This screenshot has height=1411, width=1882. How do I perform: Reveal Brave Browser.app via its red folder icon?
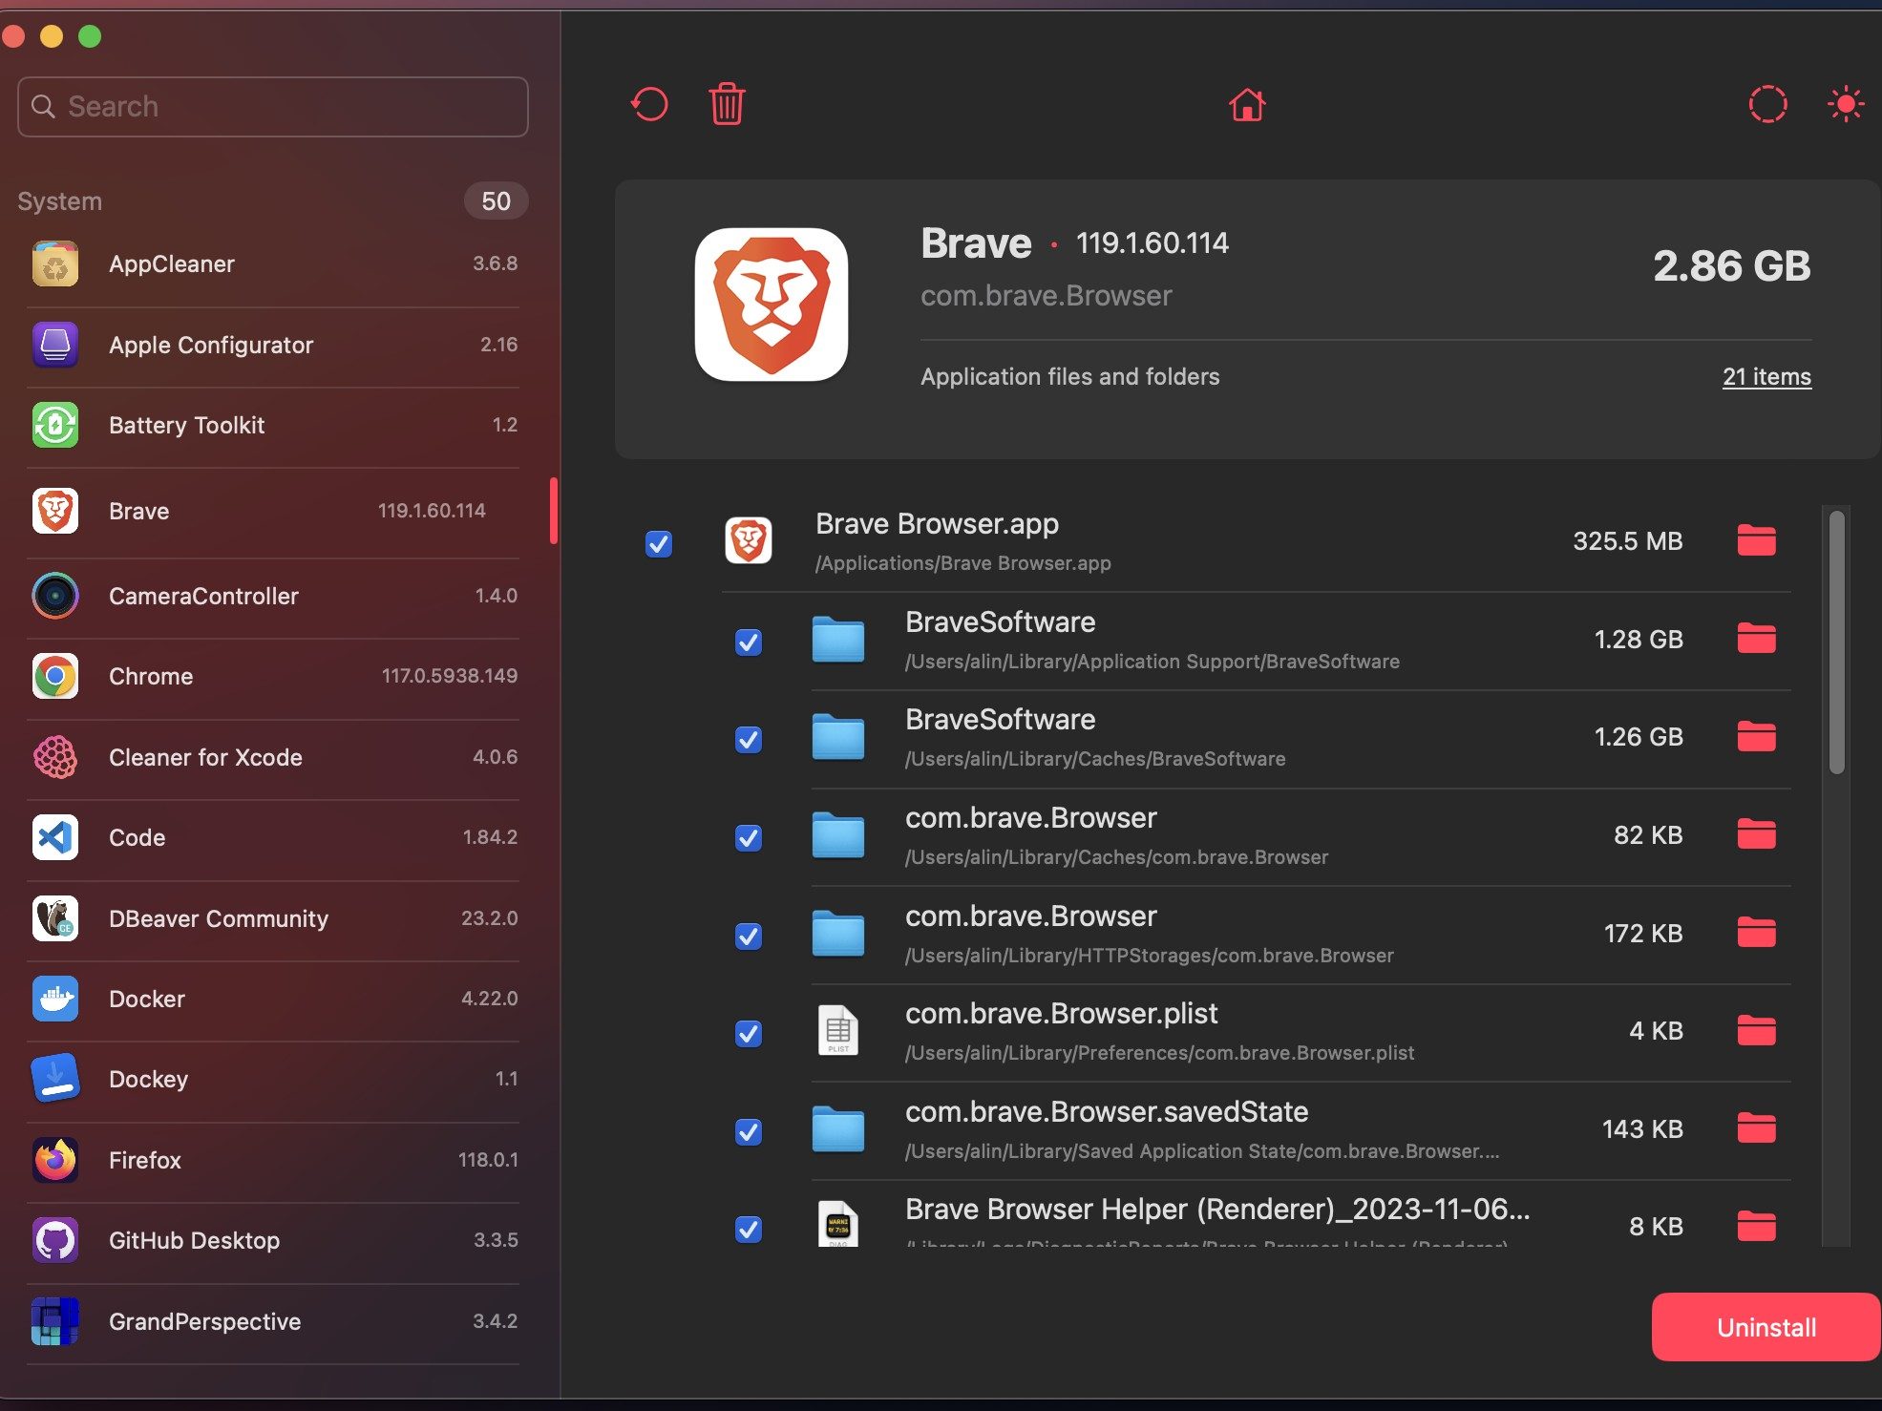click(x=1756, y=540)
